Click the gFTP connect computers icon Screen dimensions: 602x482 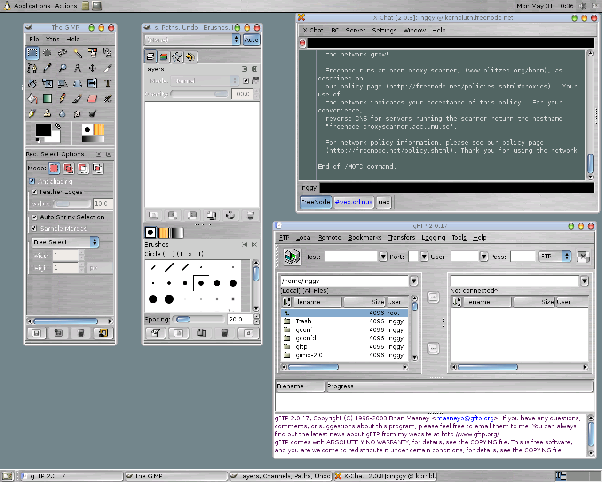pos(292,257)
